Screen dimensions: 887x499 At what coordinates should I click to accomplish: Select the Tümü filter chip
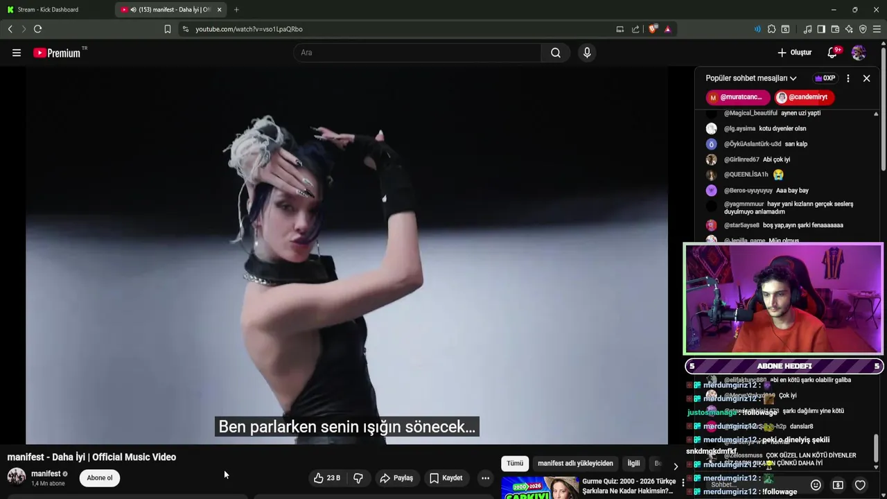[x=515, y=463]
